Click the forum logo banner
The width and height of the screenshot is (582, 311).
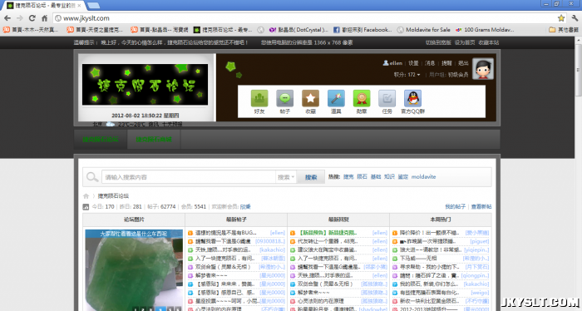(145, 85)
